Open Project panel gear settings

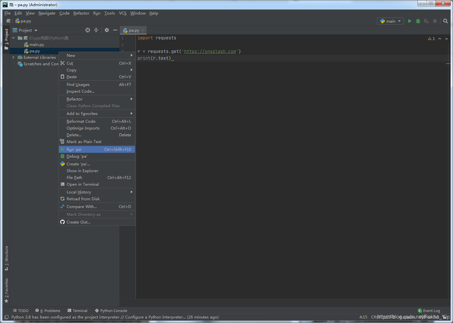point(107,30)
